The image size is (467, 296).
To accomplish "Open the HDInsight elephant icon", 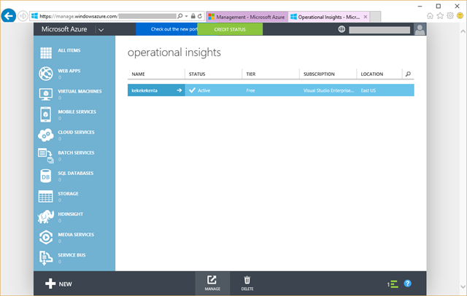I will coord(46,217).
